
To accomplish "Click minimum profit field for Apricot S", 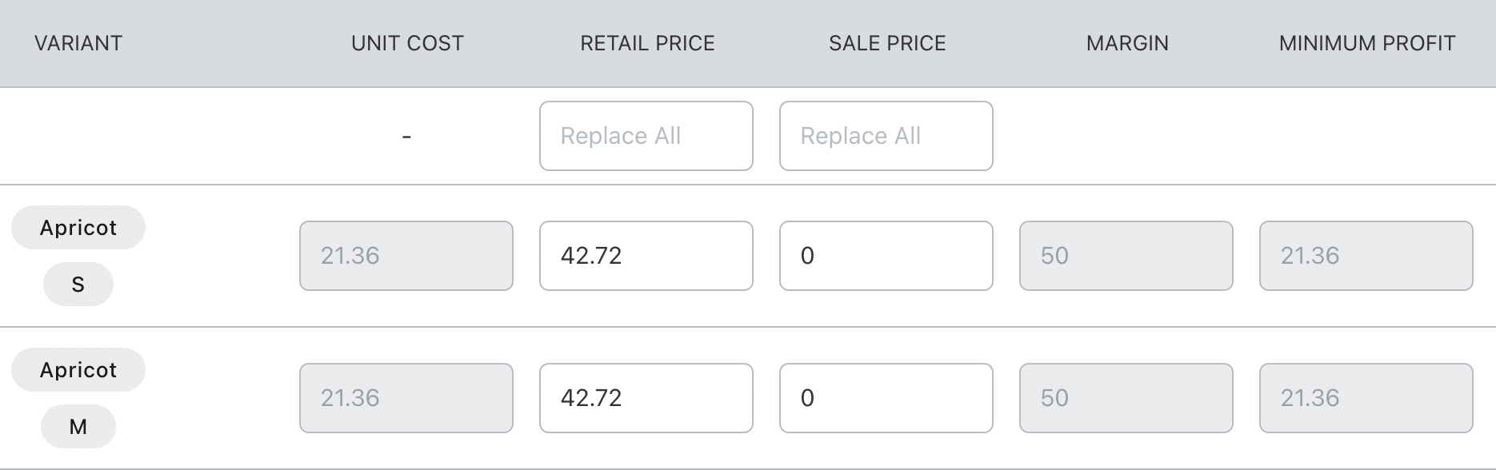I will [1366, 256].
